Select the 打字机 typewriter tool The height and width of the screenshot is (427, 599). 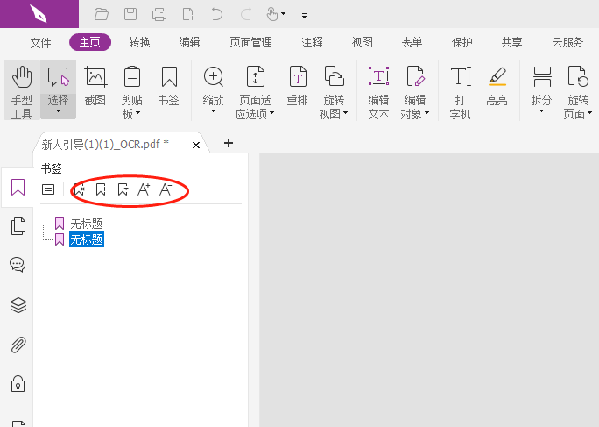461,92
